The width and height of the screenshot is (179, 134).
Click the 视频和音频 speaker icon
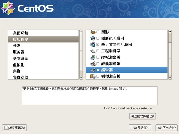(x=93, y=76)
